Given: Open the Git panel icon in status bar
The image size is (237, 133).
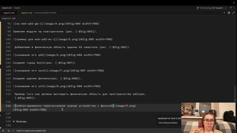Looking at the screenshot, I should click(x=3, y=131).
